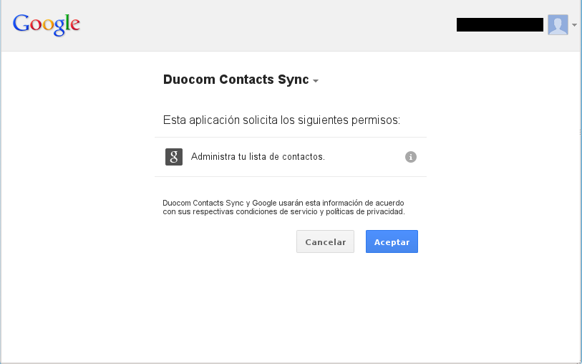Select 'Administra tu lista de contactos' row
Screen dimensions: 582x364
(258, 157)
